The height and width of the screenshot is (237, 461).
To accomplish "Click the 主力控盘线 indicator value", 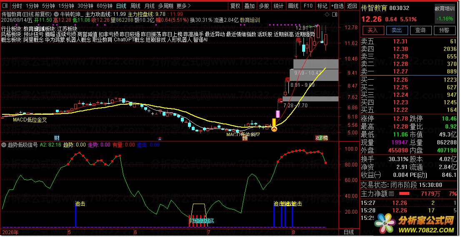I will [160, 14].
